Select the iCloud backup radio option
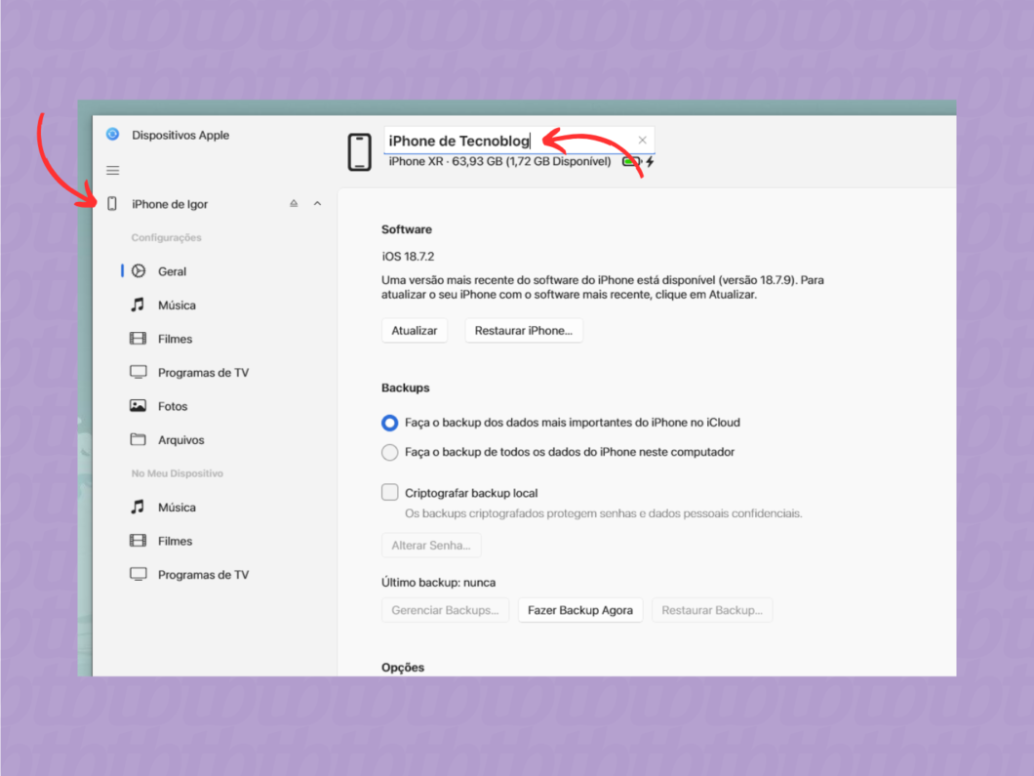Viewport: 1034px width, 776px height. tap(390, 423)
